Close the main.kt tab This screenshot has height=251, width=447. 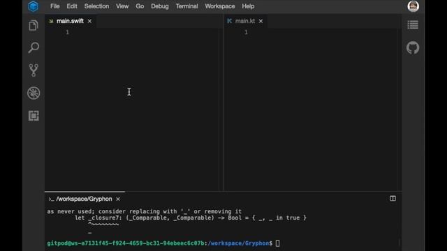point(261,21)
